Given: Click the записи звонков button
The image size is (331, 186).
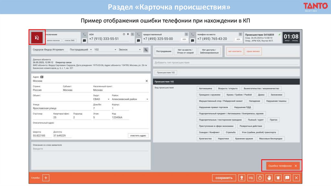Looking at the screenshot, I should coord(53,41).
